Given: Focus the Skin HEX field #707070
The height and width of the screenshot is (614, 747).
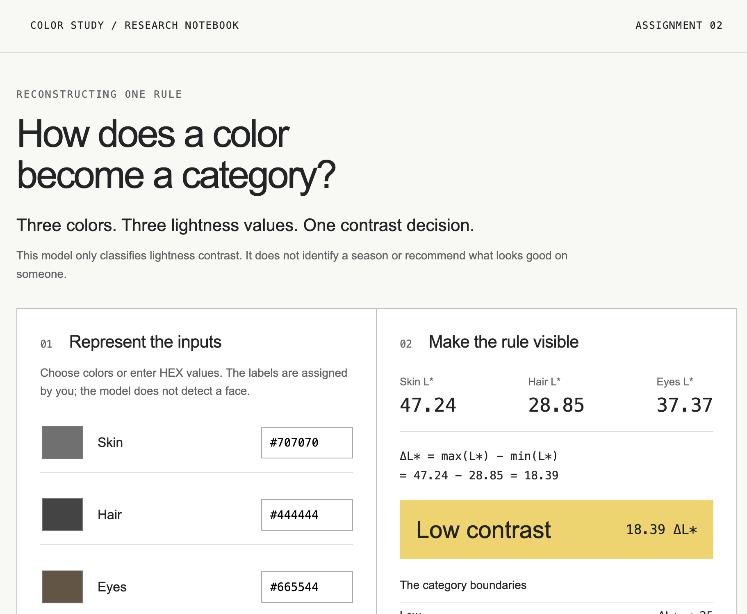Looking at the screenshot, I should (307, 442).
